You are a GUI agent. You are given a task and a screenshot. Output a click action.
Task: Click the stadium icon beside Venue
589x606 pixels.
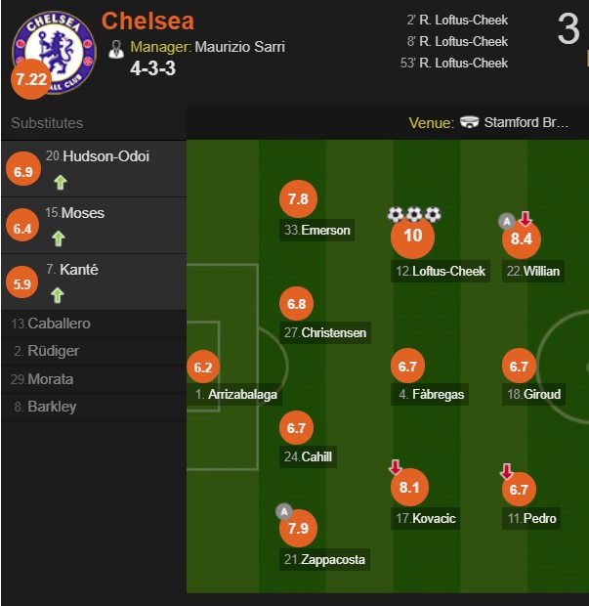pos(470,123)
